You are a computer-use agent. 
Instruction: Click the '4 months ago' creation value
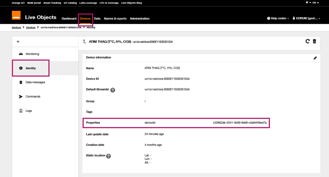click(x=153, y=145)
